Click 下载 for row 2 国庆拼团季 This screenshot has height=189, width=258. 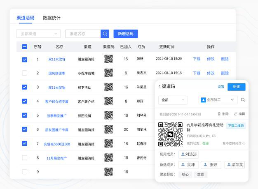(197, 73)
